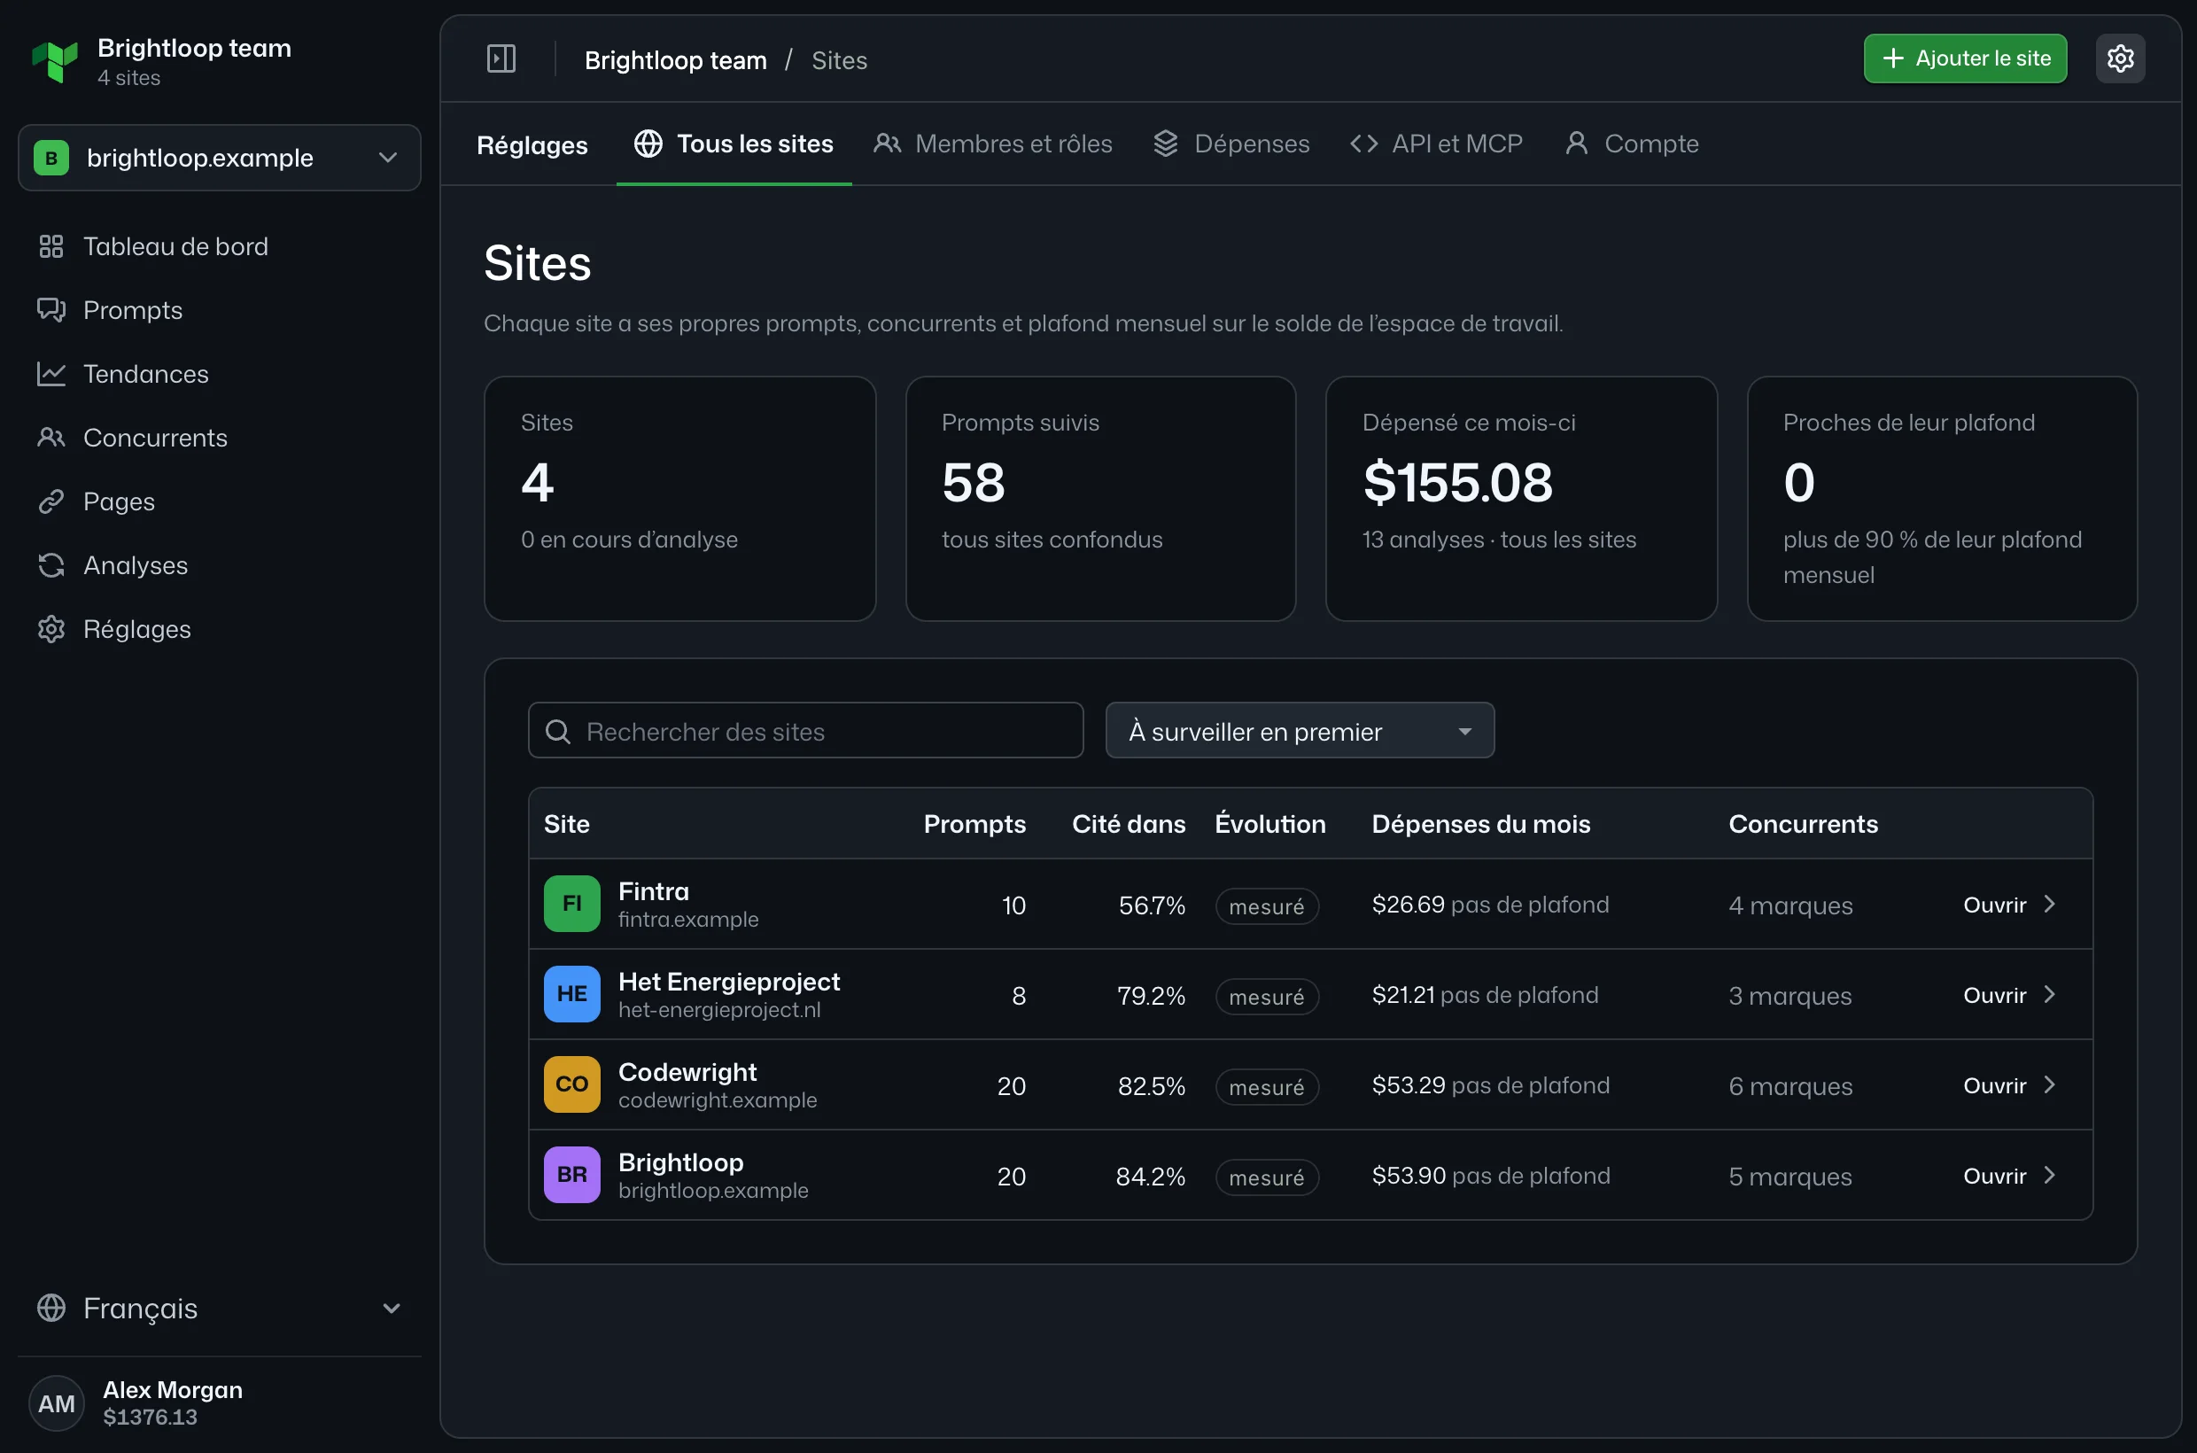
Task: Click the Fintra FI site badge
Action: 571,904
